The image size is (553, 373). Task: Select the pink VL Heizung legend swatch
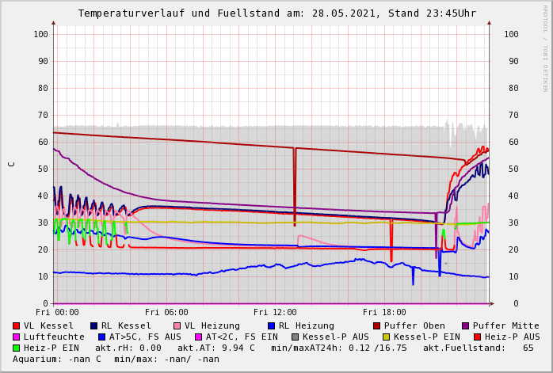coord(177,325)
